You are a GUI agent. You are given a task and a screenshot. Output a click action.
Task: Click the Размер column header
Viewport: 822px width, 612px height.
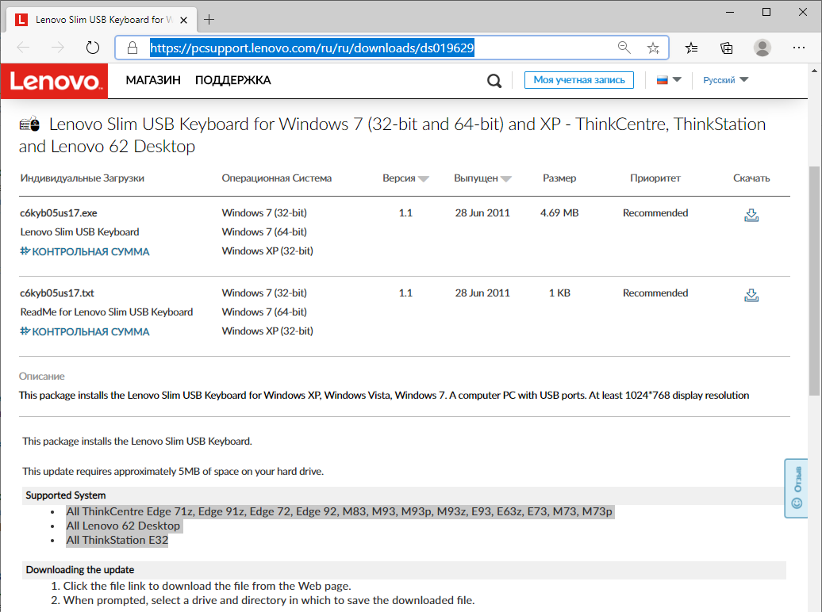559,178
